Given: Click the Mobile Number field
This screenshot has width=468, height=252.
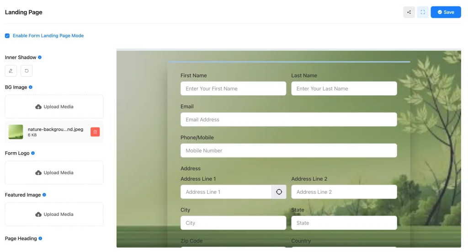Looking at the screenshot, I should pos(289,151).
